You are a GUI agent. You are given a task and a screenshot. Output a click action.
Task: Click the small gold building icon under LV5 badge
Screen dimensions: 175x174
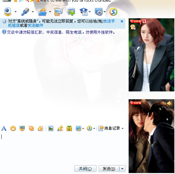point(133,27)
